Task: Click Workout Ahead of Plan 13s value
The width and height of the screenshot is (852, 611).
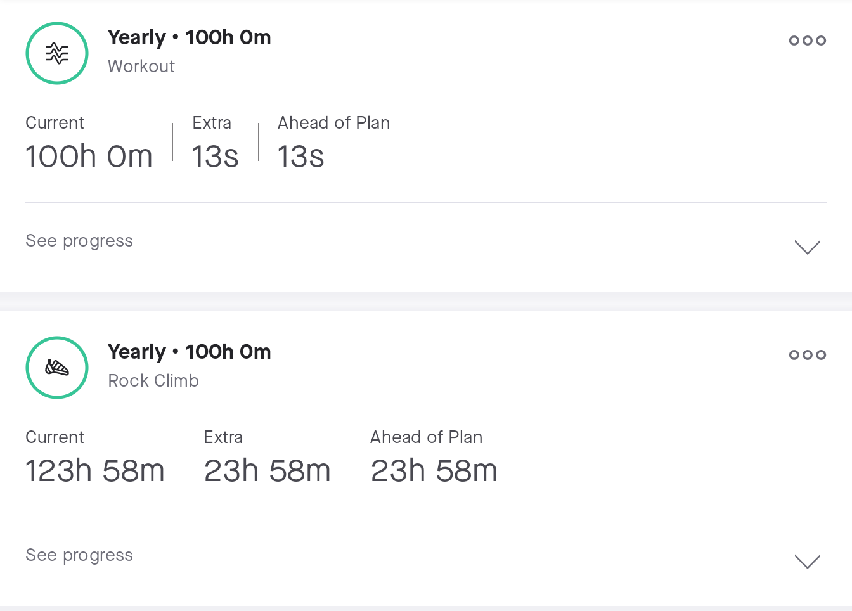Action: coord(300,157)
